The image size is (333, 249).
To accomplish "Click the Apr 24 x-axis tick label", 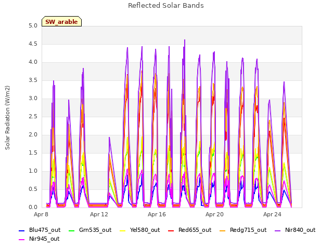I will click(272, 214).
